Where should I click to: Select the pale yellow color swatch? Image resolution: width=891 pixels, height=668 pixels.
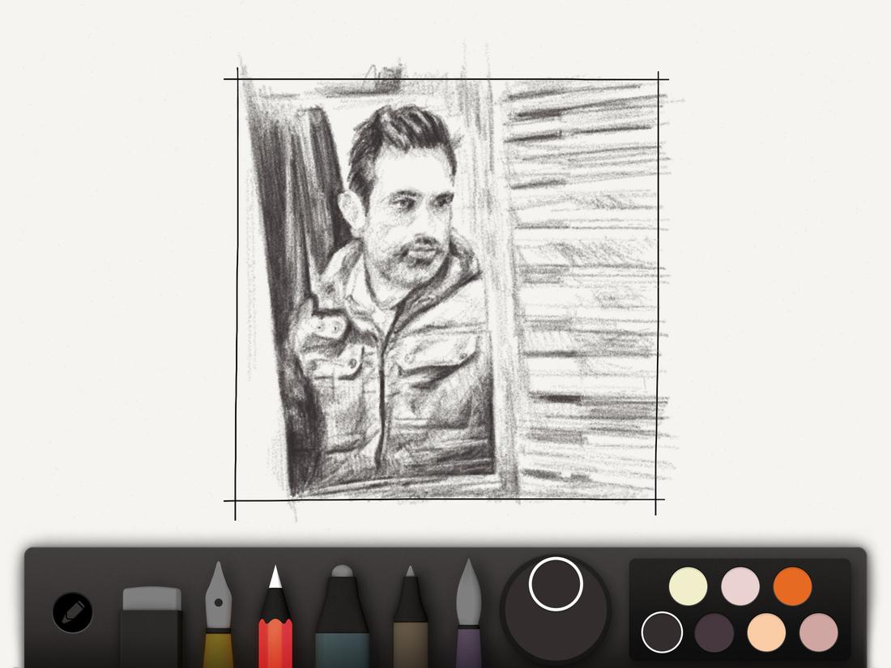(688, 585)
